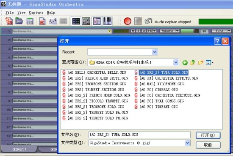Select XYLOPHONE.GIG file

[x=162, y=84]
